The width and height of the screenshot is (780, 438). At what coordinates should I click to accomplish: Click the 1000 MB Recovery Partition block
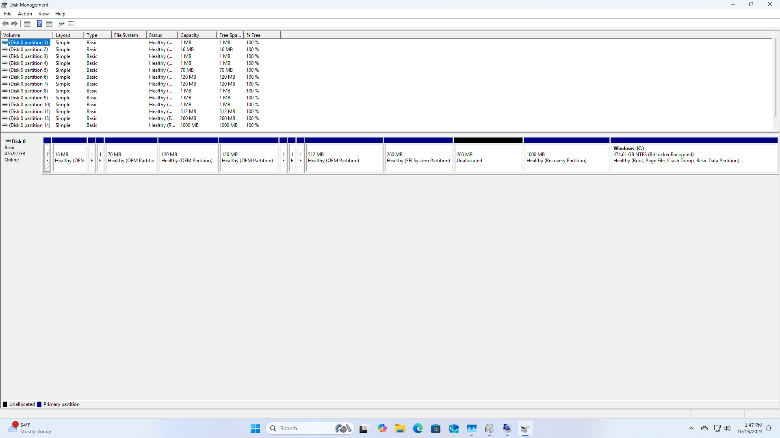[566, 158]
